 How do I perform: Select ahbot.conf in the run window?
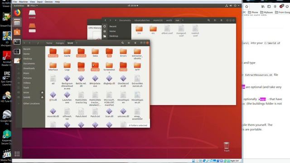[x=167, y=30]
